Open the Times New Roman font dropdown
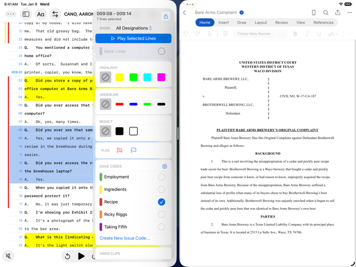 [x=254, y=34]
